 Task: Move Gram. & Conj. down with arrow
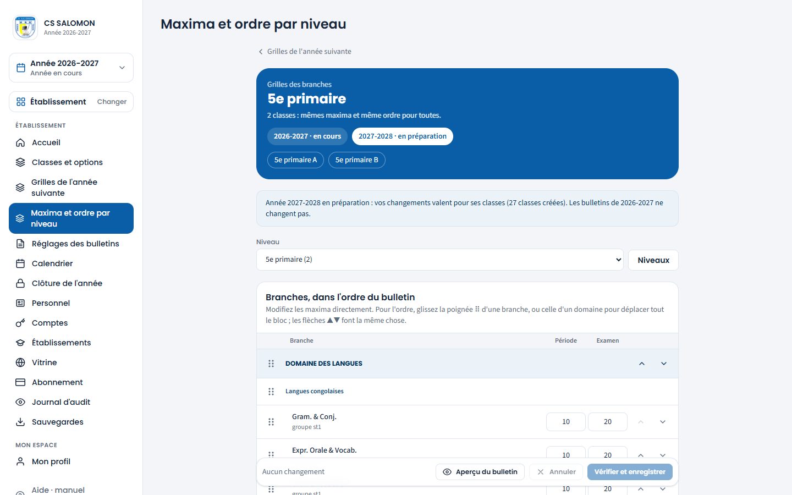[663, 422]
